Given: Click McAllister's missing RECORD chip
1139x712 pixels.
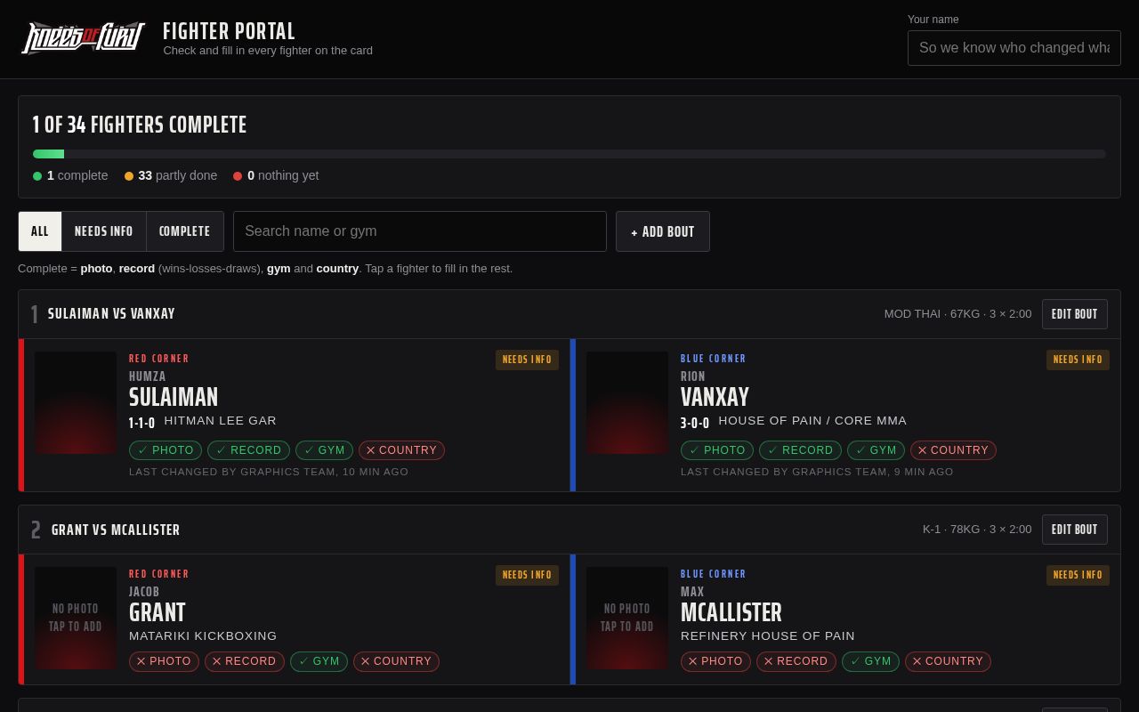Looking at the screenshot, I should pyautogui.click(x=796, y=661).
